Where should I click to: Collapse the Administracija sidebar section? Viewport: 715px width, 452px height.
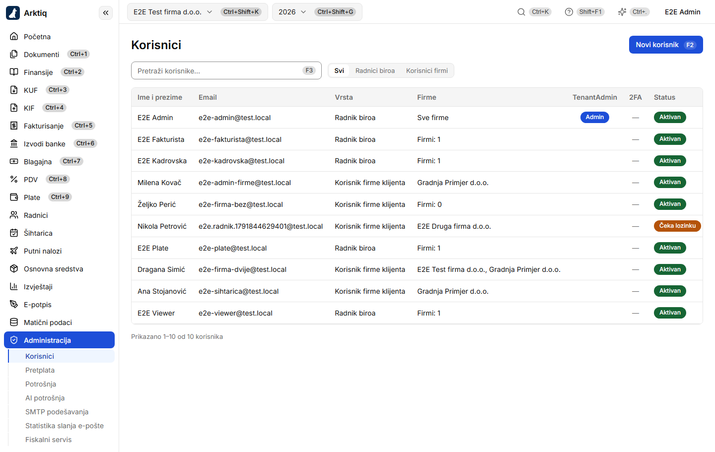point(60,340)
